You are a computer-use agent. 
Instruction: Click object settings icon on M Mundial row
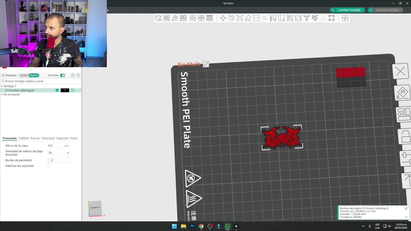click(x=73, y=90)
